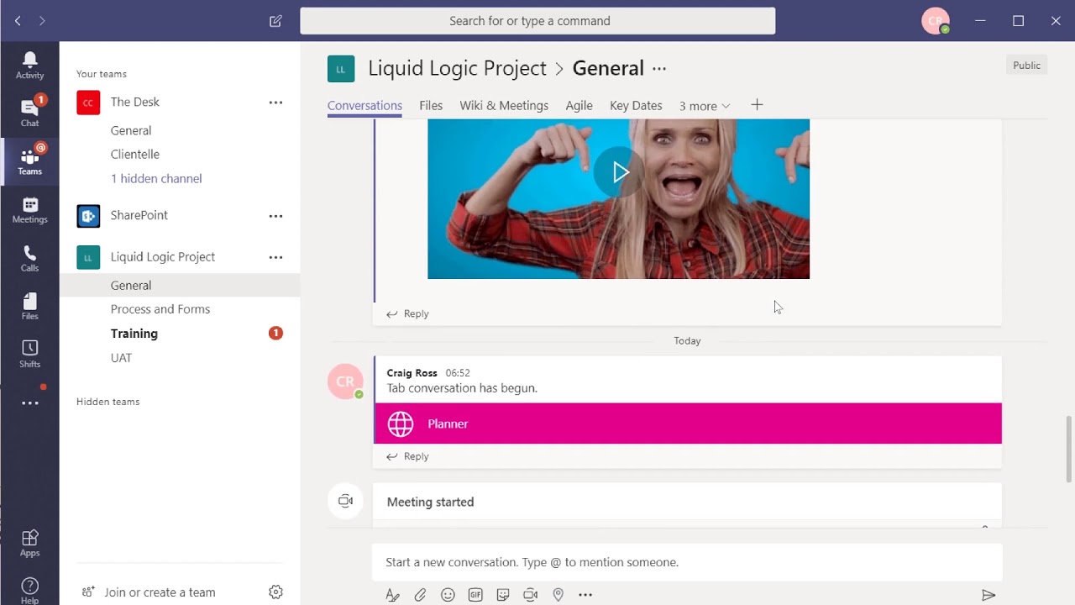Open the Meeting started message
The image size is (1075, 605).
(x=687, y=502)
